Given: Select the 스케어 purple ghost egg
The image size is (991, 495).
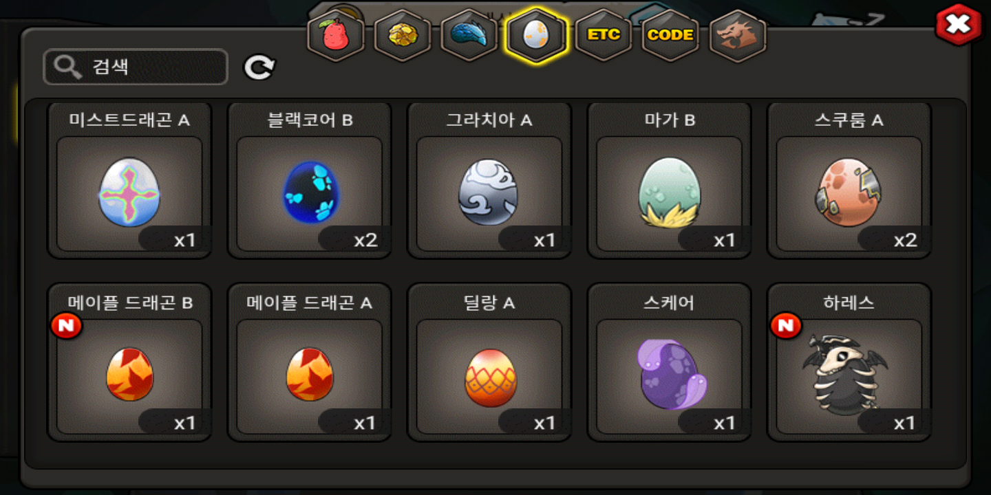Looking at the screenshot, I should 669,362.
